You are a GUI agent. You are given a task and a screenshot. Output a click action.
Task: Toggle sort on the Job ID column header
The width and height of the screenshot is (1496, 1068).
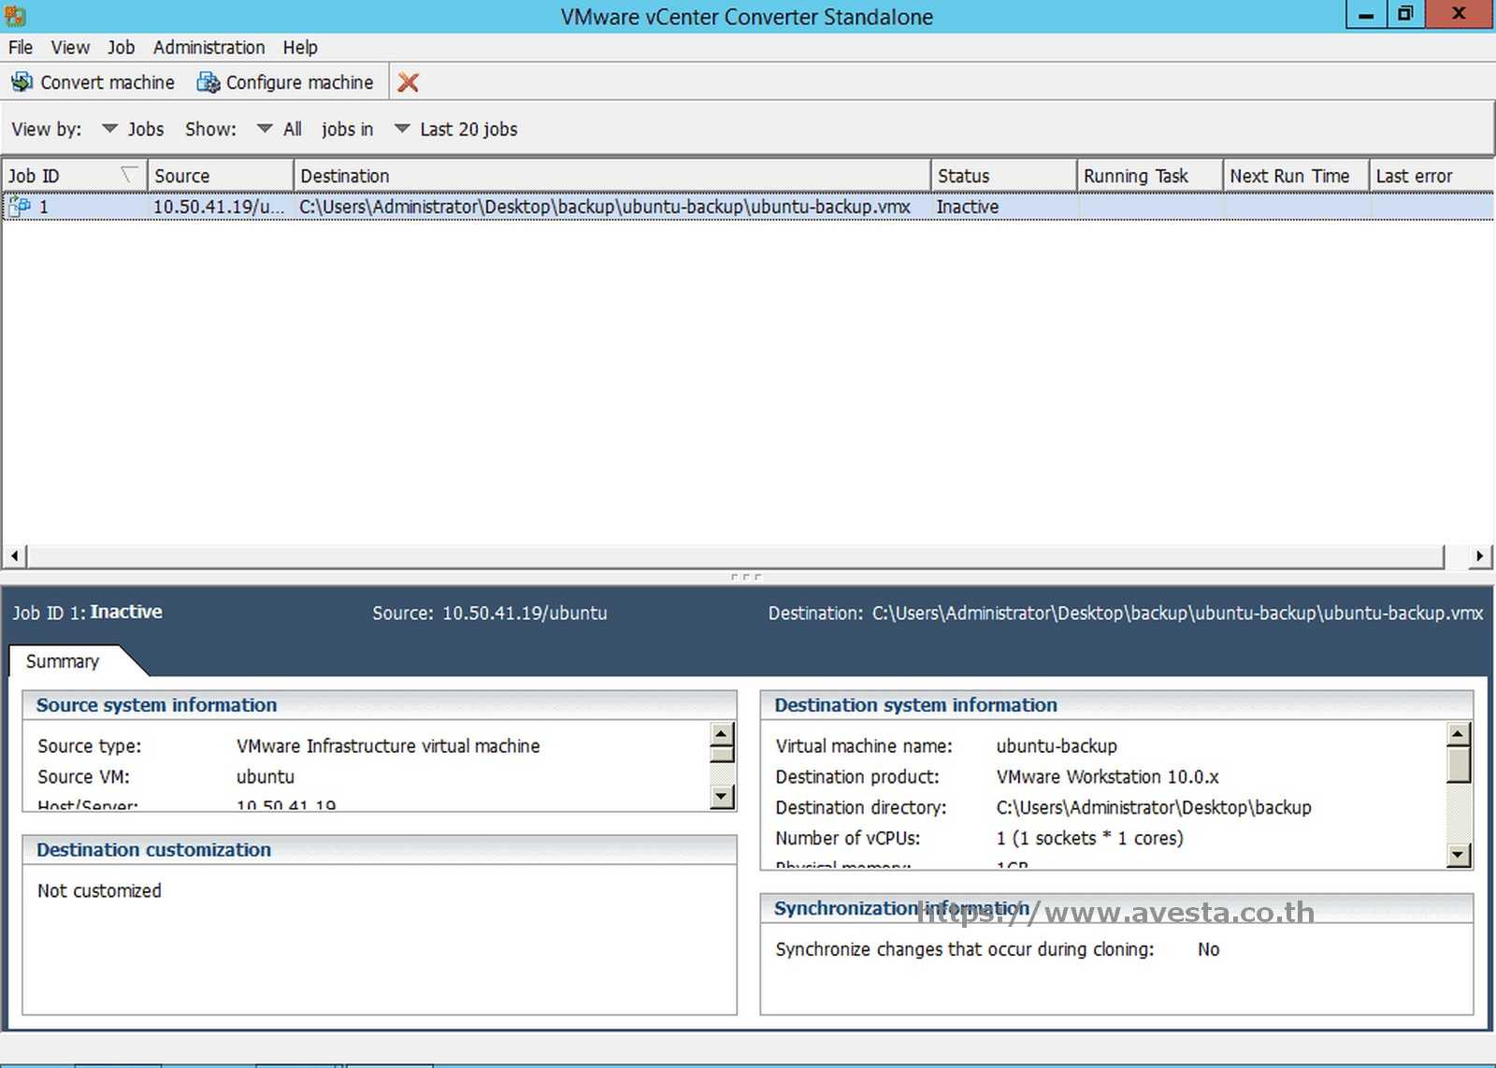[x=56, y=175]
